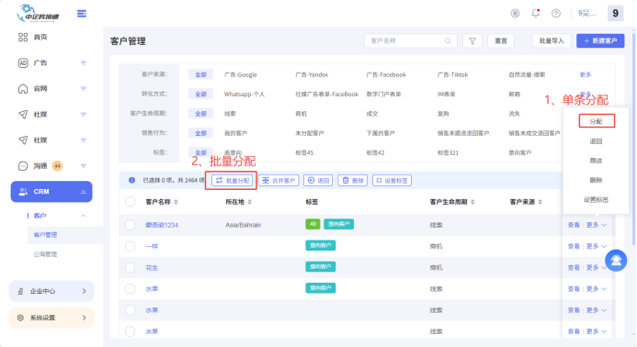Expand the 沟通 sidebar chevron
This screenshot has width=637, height=347.
(84, 165)
